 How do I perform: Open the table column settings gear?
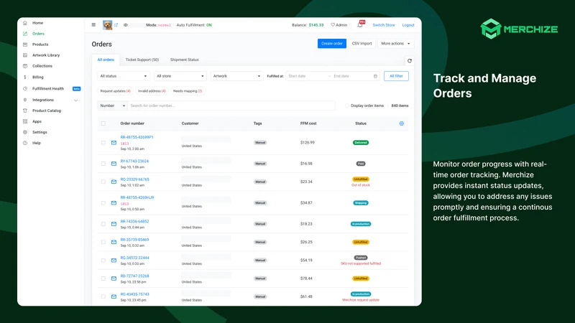coord(402,123)
